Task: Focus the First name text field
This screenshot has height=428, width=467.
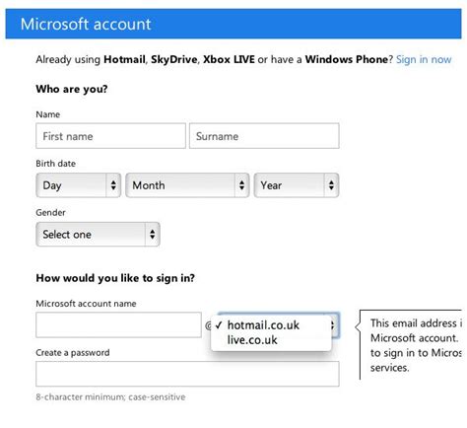Action: coord(110,136)
